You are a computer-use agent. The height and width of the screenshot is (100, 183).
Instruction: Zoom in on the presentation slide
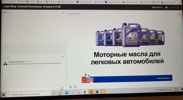point(70,87)
